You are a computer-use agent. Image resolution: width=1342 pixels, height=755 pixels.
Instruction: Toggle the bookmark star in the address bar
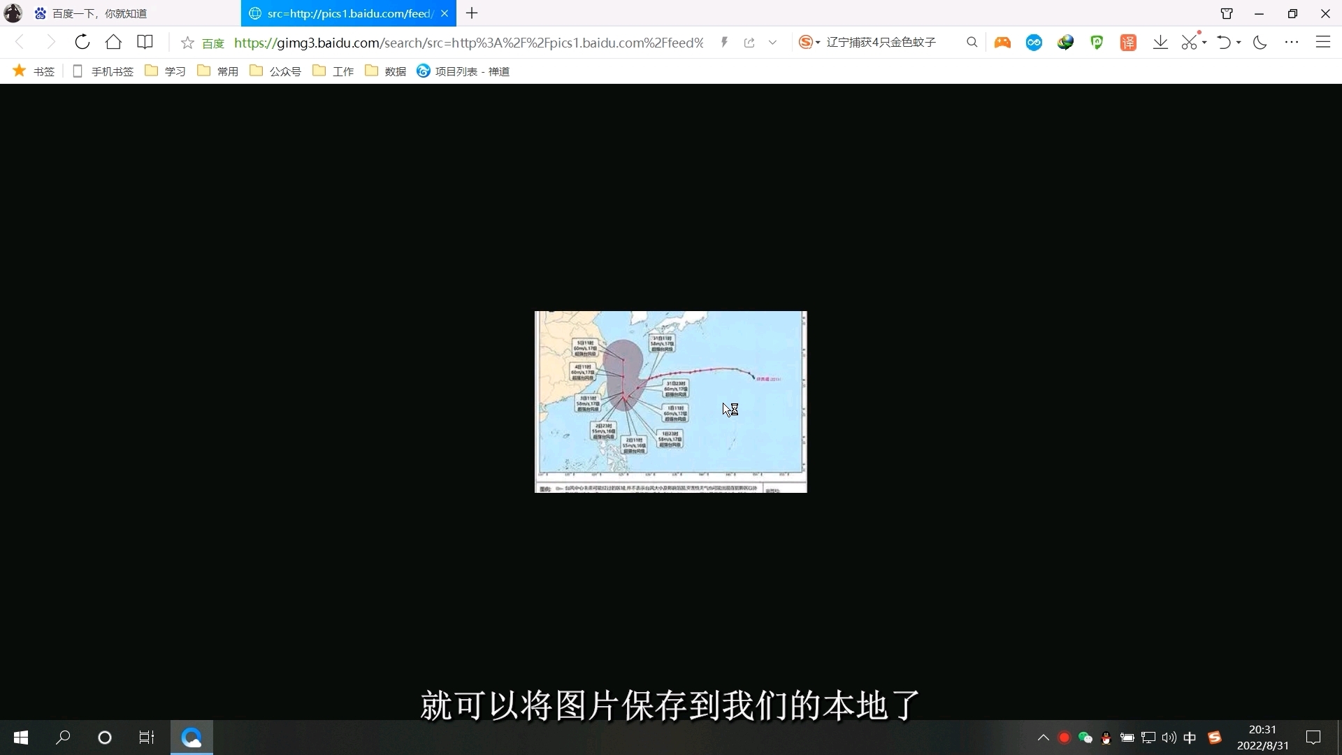[187, 43]
